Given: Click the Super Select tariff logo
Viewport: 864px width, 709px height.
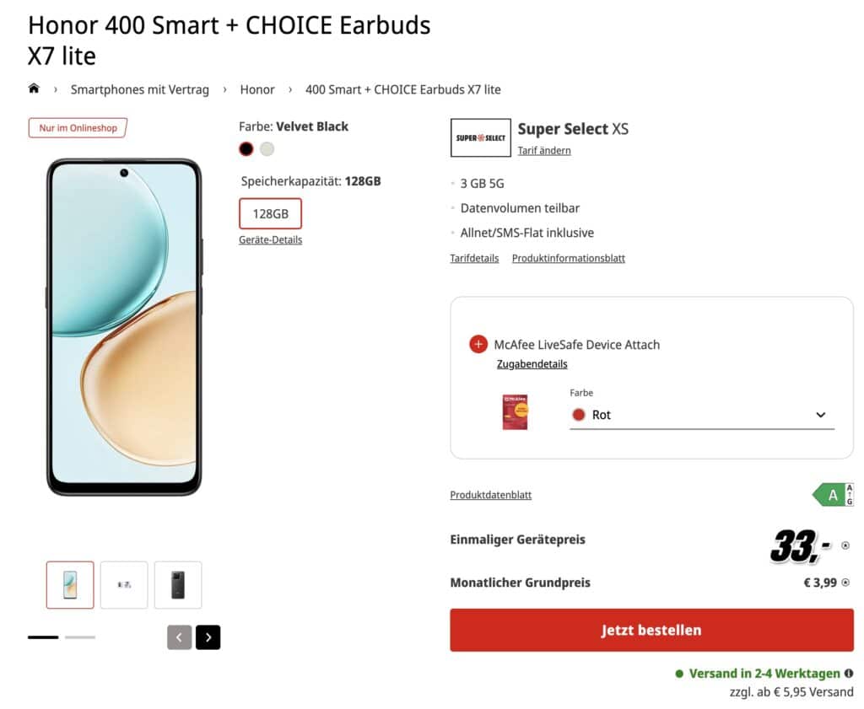Looking at the screenshot, I should click(480, 137).
